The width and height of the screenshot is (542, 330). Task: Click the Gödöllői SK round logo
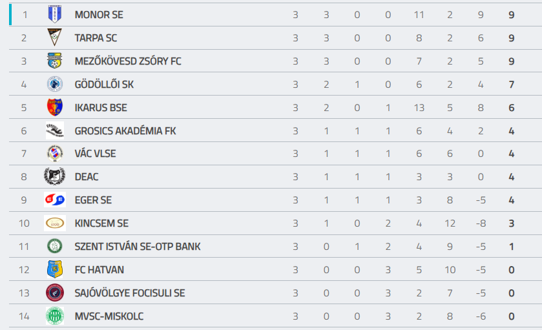55,84
